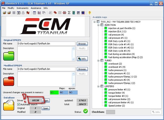Click the green Original EPROM folder icon
The height and width of the screenshot is (120, 164).
pyautogui.click(x=8, y=56)
